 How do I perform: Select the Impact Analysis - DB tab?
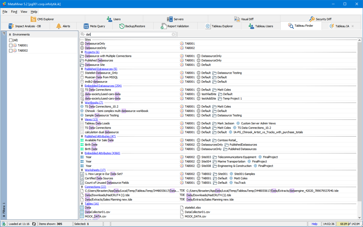pyautogui.click(x=25, y=26)
